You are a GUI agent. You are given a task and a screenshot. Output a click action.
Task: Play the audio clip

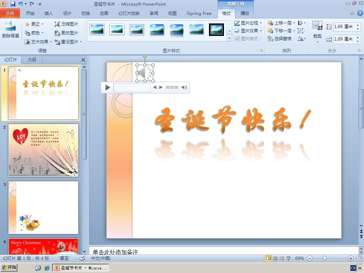point(107,87)
